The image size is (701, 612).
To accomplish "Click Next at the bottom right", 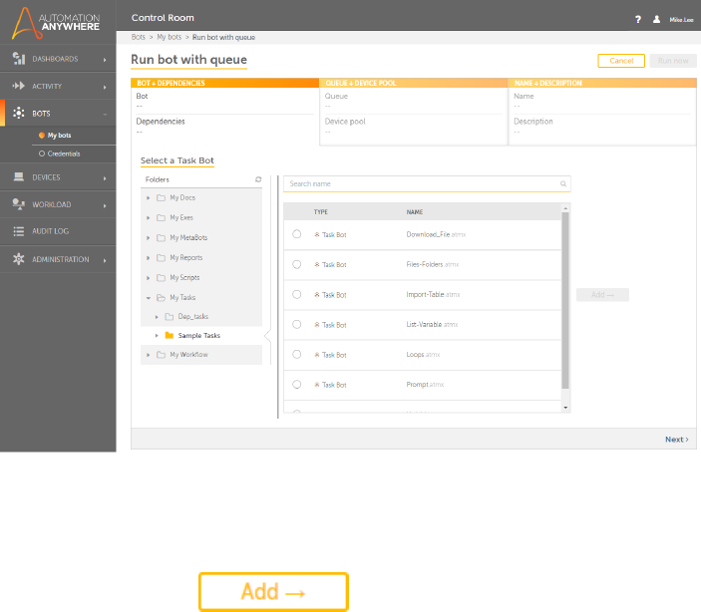I will [x=676, y=440].
